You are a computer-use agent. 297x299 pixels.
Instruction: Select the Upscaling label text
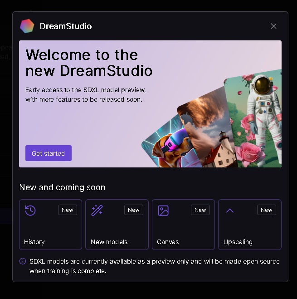(x=238, y=242)
